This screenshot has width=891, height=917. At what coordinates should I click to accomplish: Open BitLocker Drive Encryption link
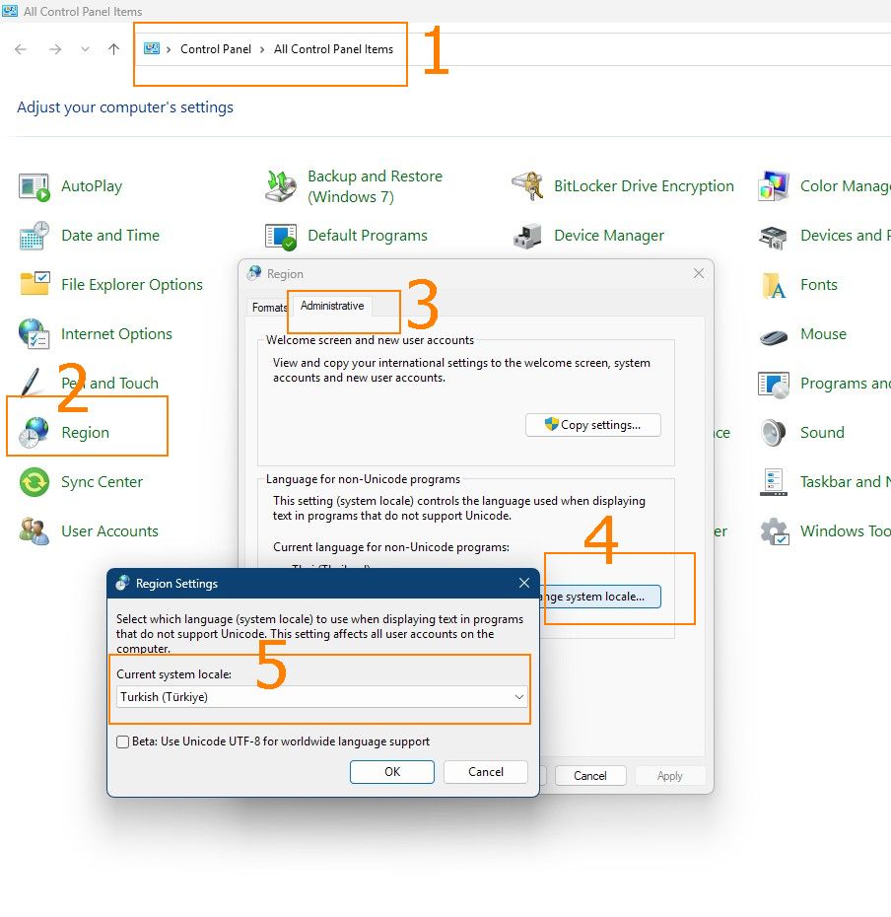click(645, 186)
